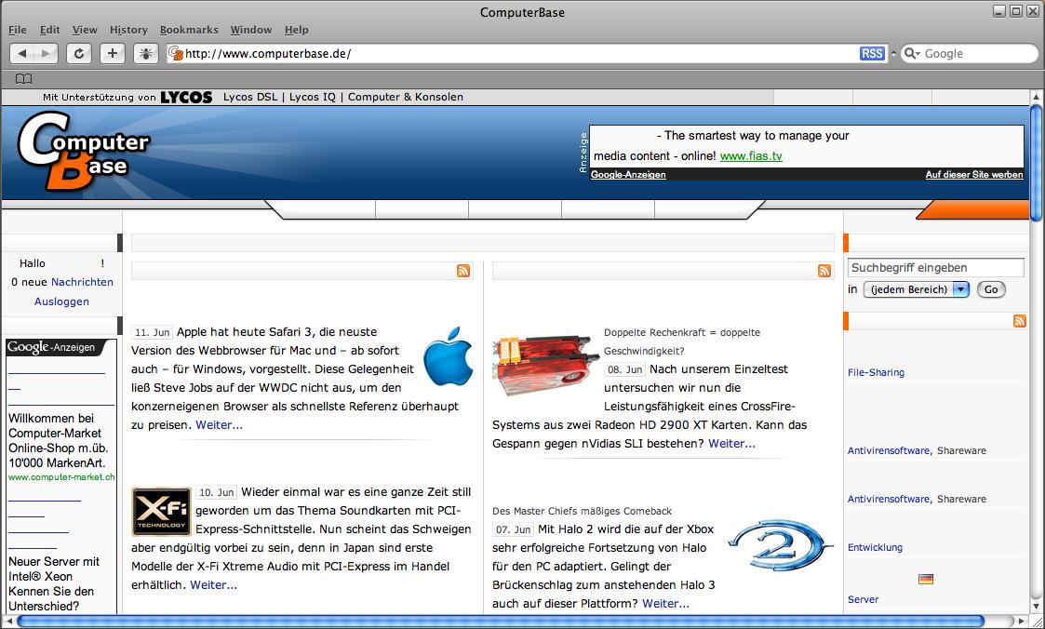
Task: Click the 'Neuer Server mit Intel® Xeon' ad text
Action: (54, 569)
